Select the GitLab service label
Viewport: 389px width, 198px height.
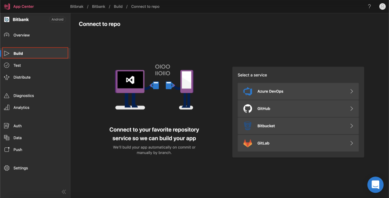point(263,143)
